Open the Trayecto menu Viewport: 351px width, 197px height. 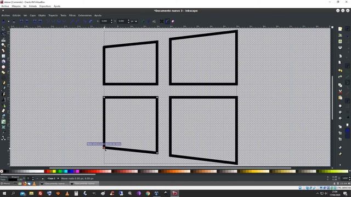click(53, 15)
